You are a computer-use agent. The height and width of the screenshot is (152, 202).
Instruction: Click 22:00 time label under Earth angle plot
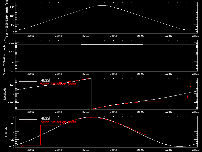click(x=31, y=36)
